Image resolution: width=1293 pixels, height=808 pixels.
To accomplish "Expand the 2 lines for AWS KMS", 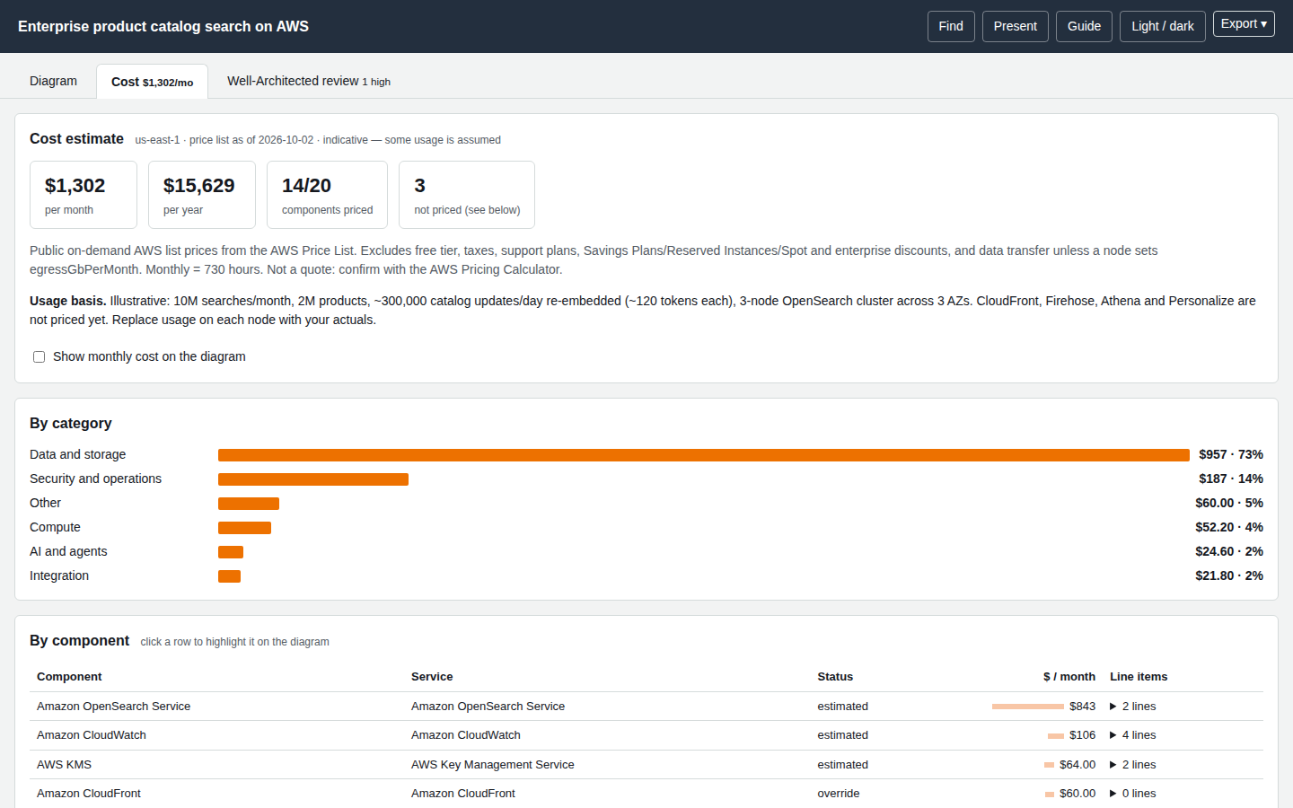I will point(1133,765).
